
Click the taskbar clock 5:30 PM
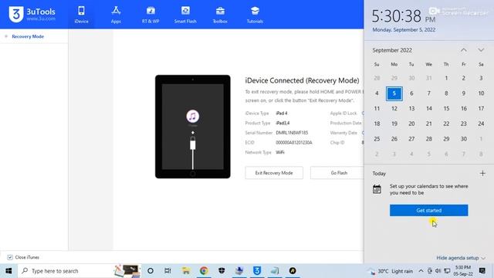(463, 271)
